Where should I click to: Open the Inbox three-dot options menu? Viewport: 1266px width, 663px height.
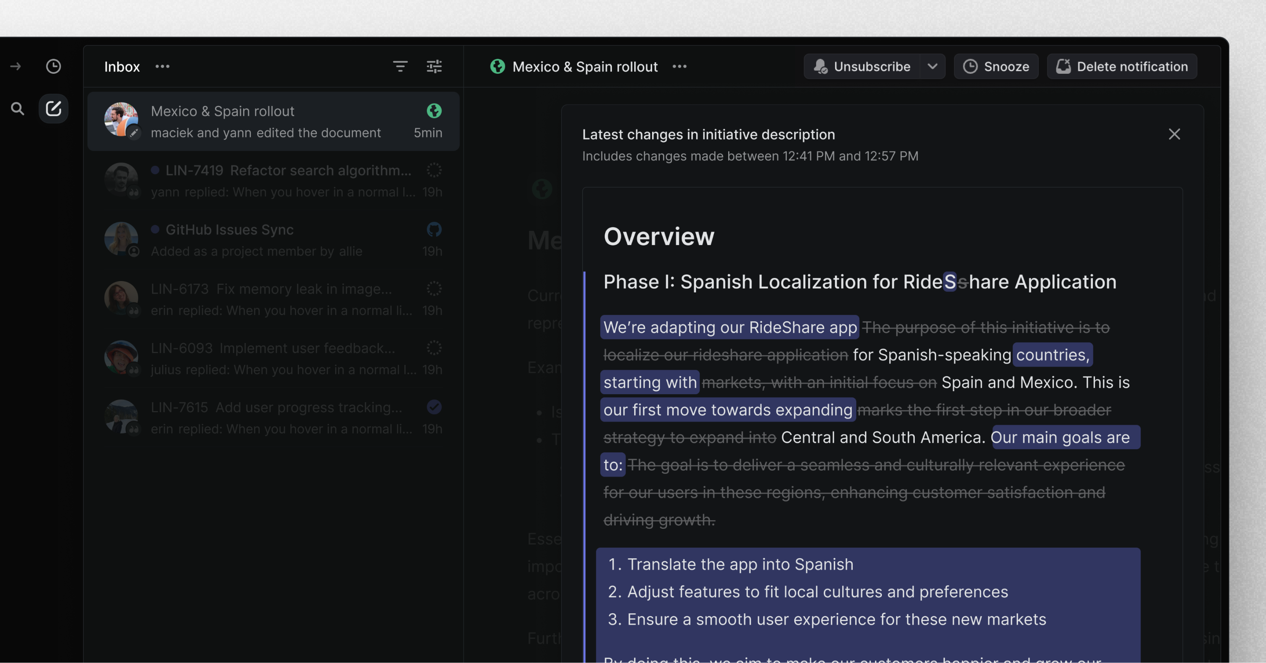pos(162,67)
